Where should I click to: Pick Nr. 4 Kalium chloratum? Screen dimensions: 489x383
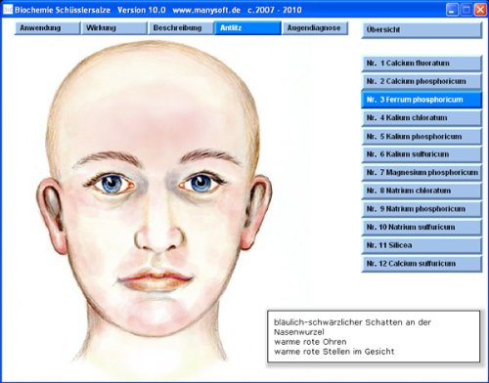point(422,118)
